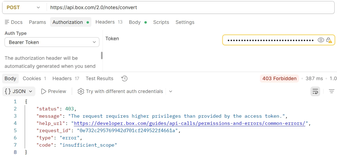The image size is (337, 160).
Task: Open the request Scripts tab
Action: [x=161, y=22]
